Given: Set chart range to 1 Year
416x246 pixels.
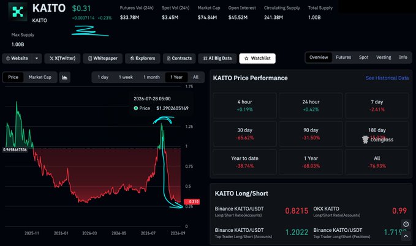Looking at the screenshot, I should click(x=176, y=77).
